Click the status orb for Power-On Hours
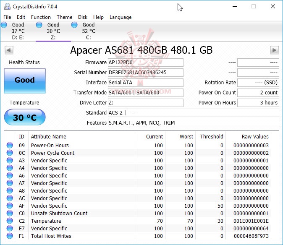 (x=10, y=146)
